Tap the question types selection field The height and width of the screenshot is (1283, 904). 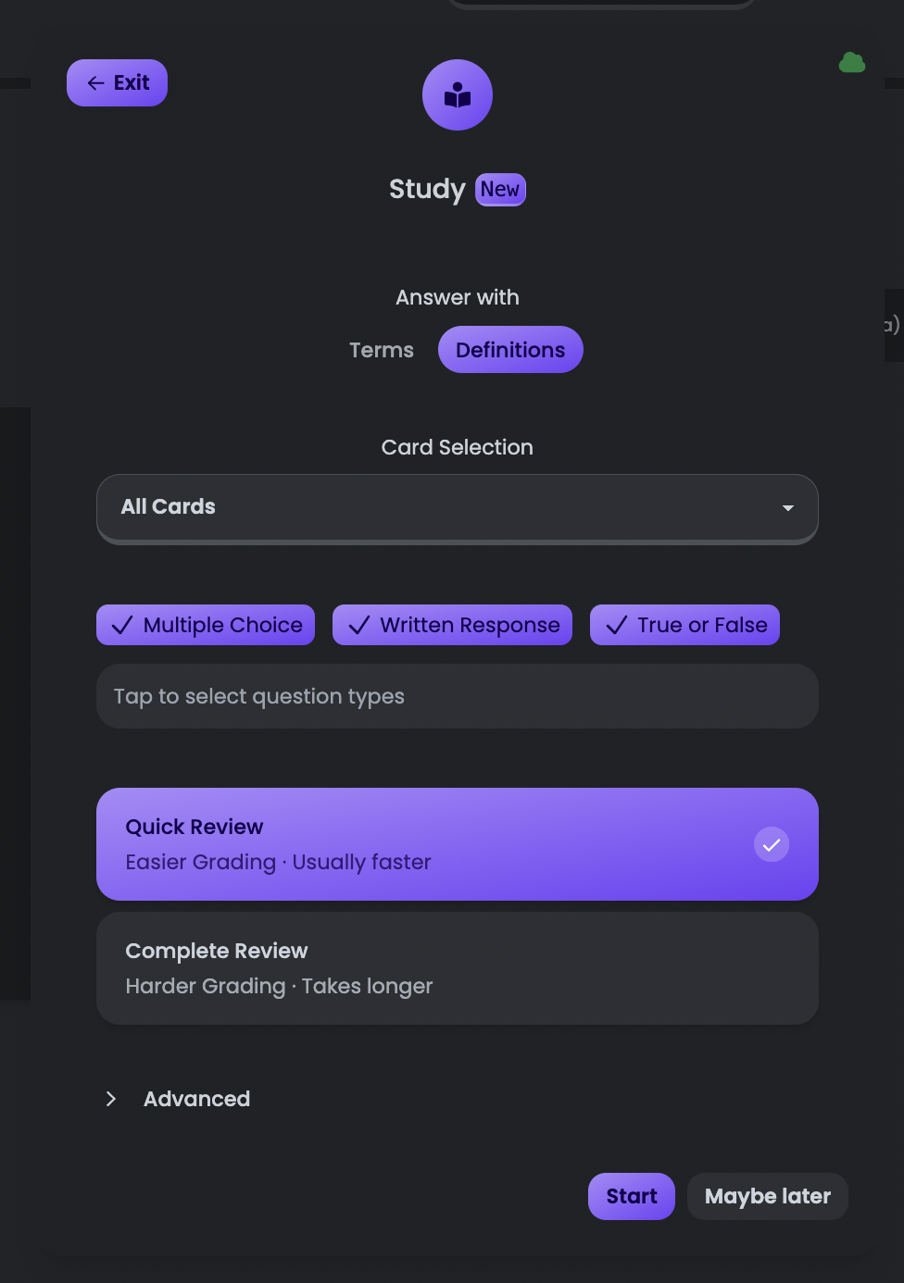click(x=458, y=696)
